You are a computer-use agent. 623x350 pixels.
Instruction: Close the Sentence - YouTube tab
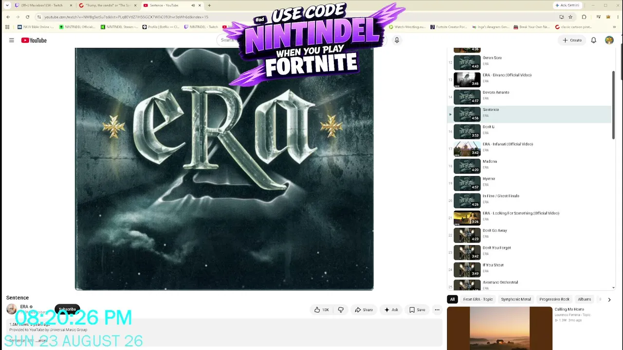coord(200,5)
